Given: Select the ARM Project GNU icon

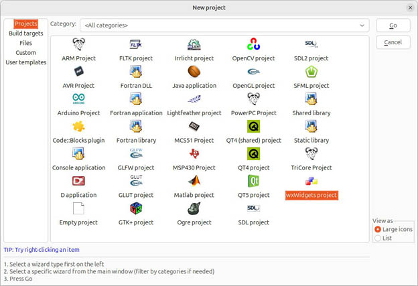Looking at the screenshot, I should point(78,44).
